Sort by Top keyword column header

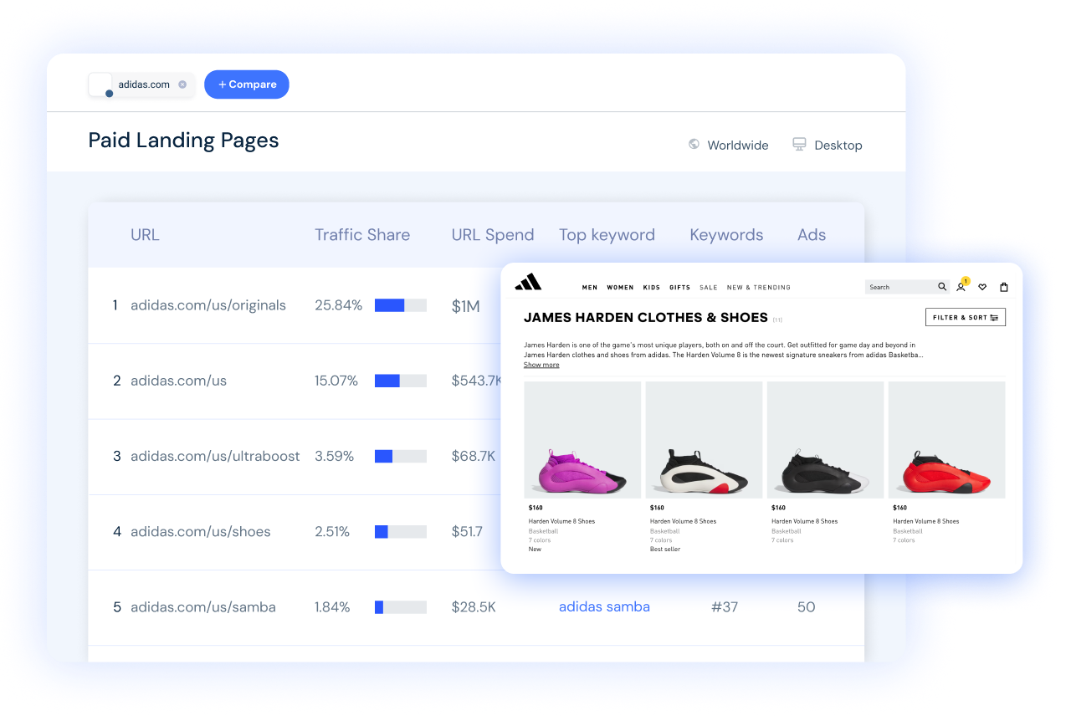pyautogui.click(x=607, y=235)
